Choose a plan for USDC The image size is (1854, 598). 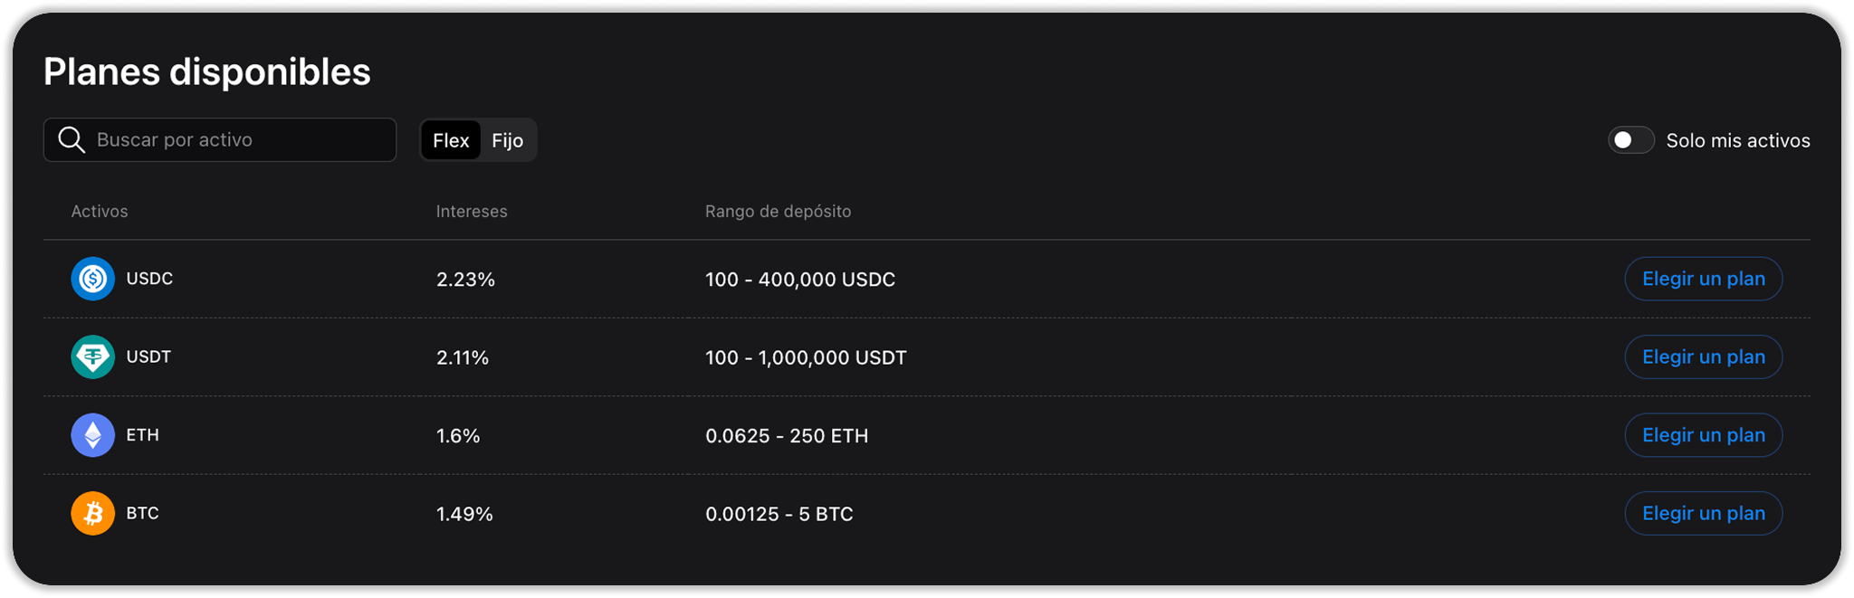coord(1703,279)
